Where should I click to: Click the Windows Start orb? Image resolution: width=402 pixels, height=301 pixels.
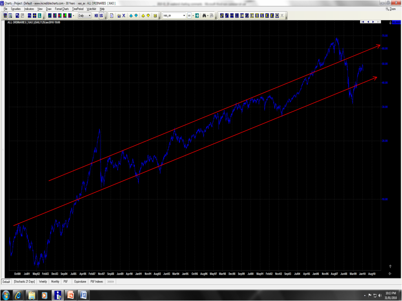(5, 296)
